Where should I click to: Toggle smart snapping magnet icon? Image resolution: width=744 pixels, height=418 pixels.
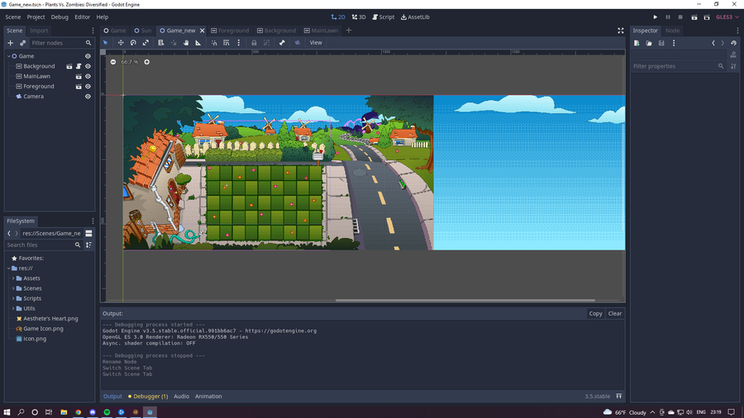(x=214, y=43)
